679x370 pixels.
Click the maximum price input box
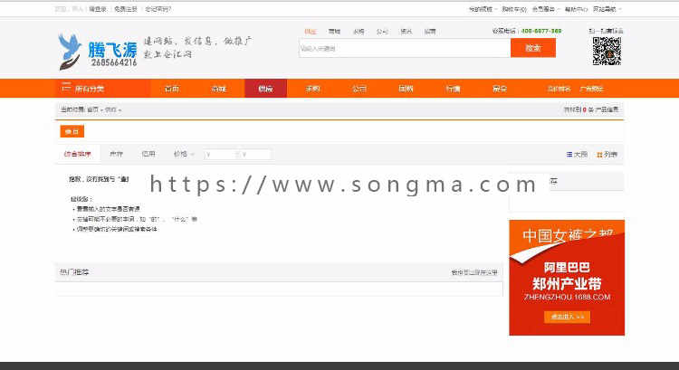pyautogui.click(x=256, y=154)
